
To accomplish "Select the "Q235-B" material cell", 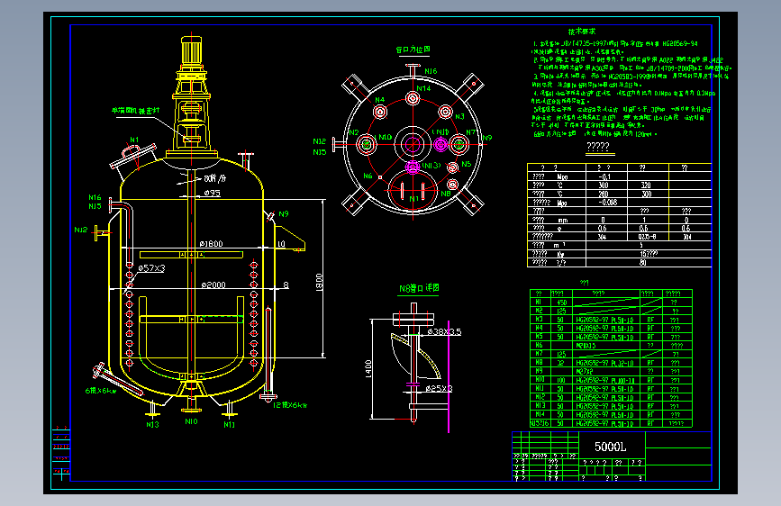I will tap(647, 237).
